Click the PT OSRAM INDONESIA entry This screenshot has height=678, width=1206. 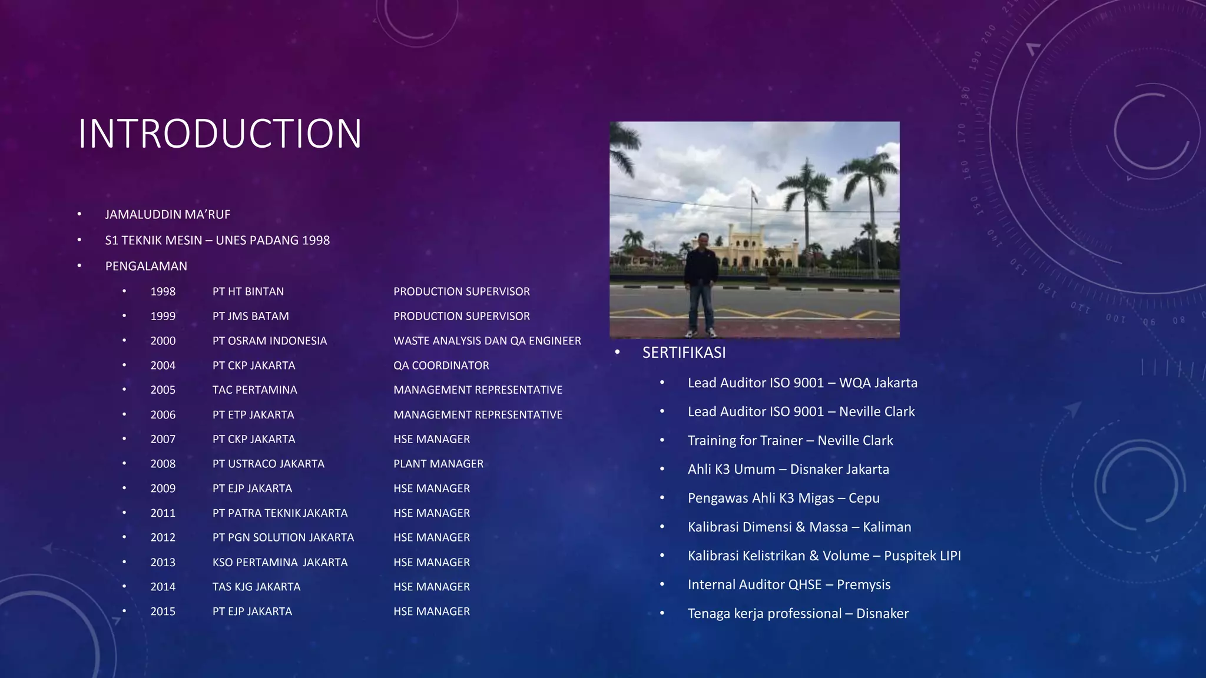click(269, 341)
